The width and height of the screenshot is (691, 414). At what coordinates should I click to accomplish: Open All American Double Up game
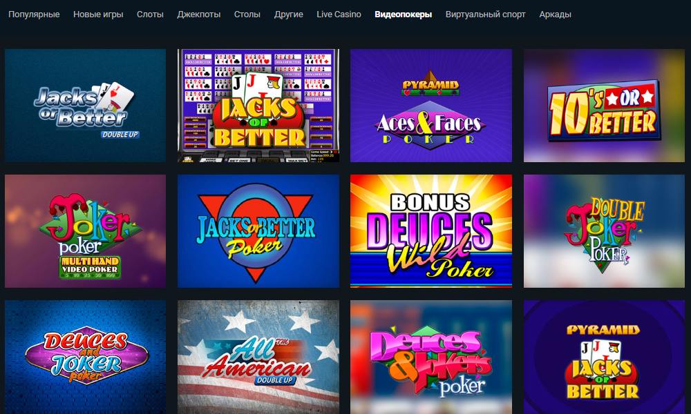258,357
